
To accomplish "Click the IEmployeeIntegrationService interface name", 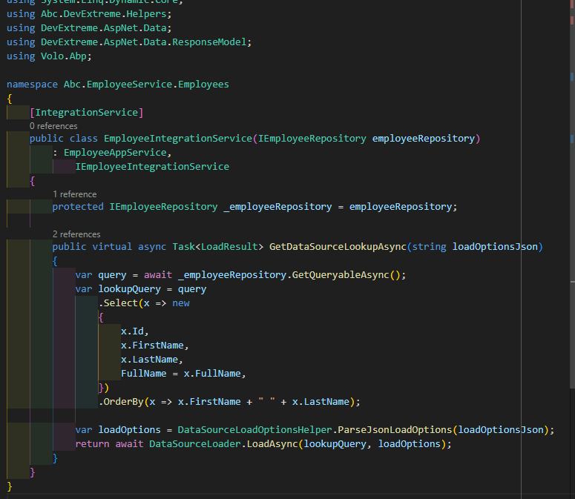I will (152, 167).
